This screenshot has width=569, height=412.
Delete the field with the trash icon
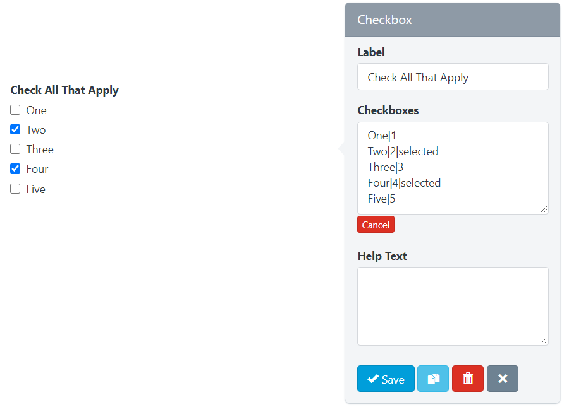(468, 379)
